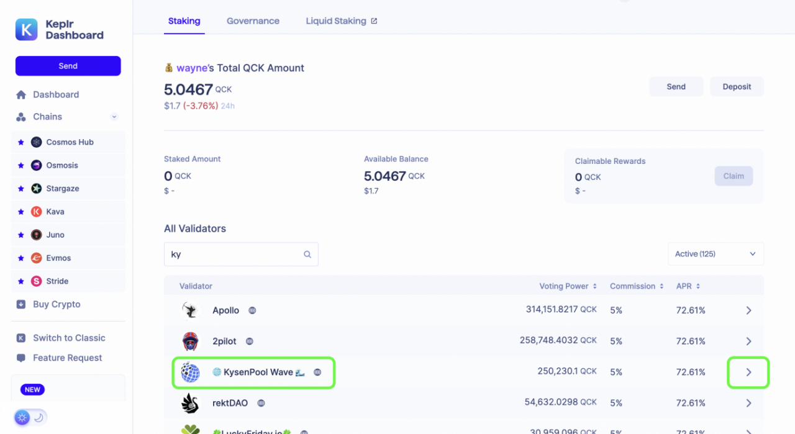Sort validators by Voting Power
Image resolution: width=795 pixels, height=434 pixels.
point(568,286)
